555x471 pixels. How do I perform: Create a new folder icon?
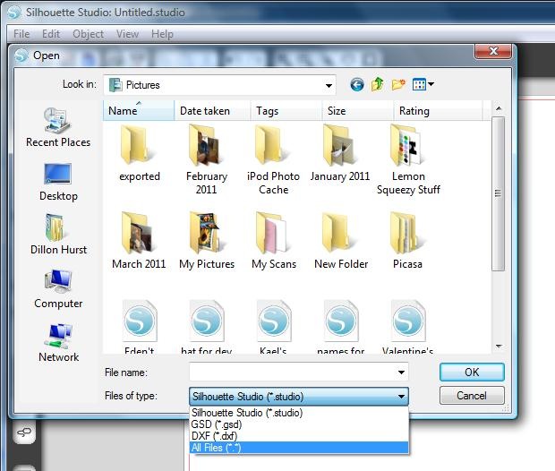pos(398,85)
